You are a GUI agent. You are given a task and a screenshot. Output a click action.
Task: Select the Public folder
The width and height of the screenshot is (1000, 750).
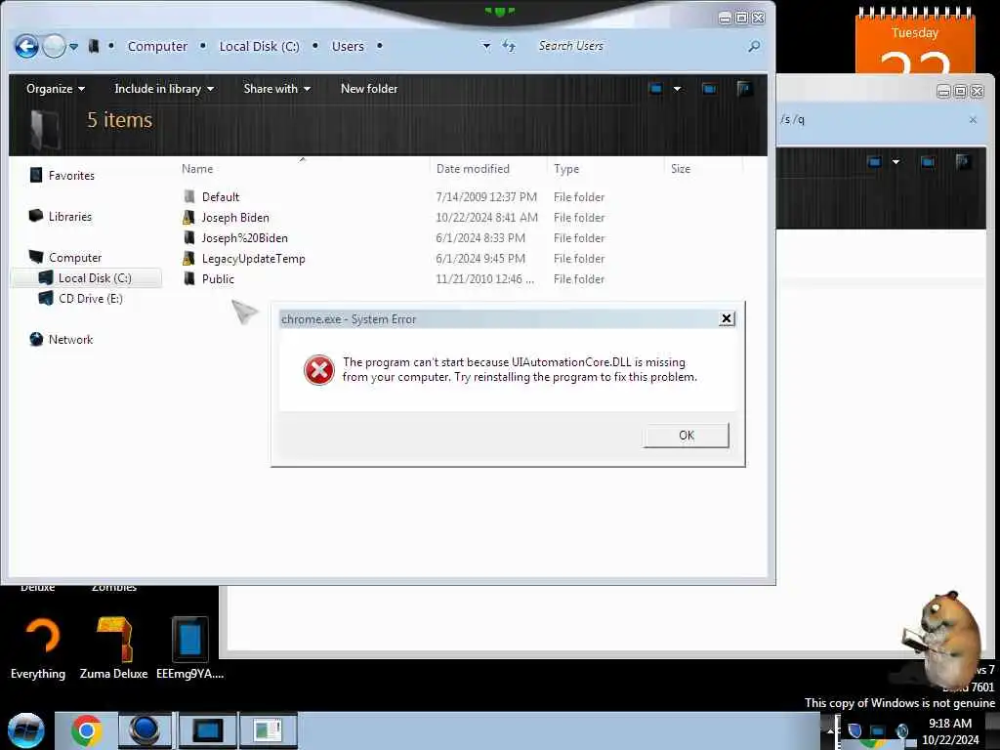click(x=218, y=278)
